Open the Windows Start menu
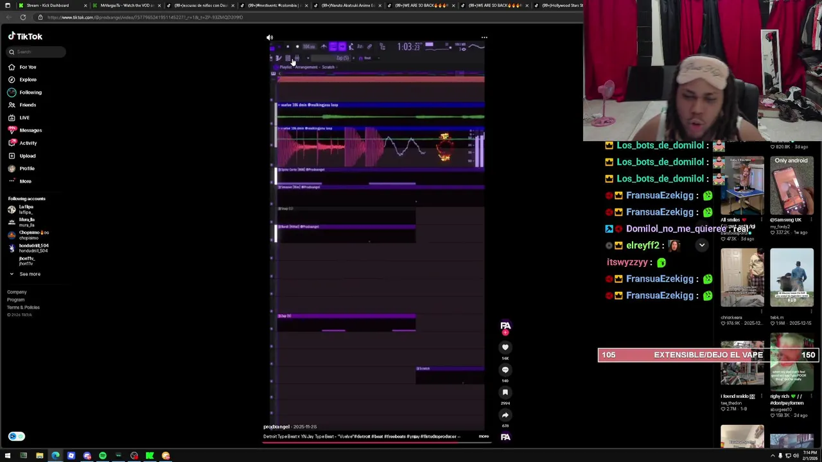This screenshot has height=462, width=822. pos(8,456)
